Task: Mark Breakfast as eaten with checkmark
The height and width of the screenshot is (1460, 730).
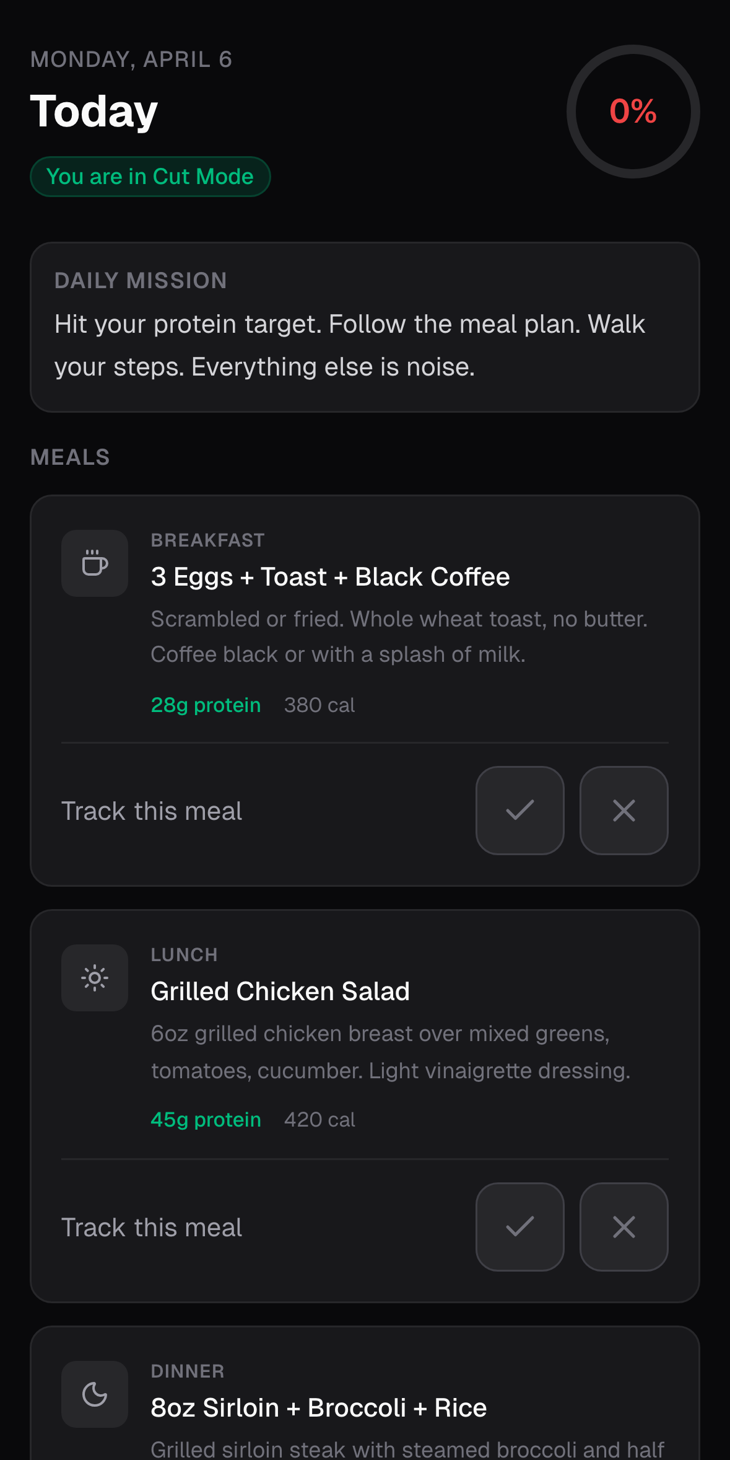Action: point(519,811)
